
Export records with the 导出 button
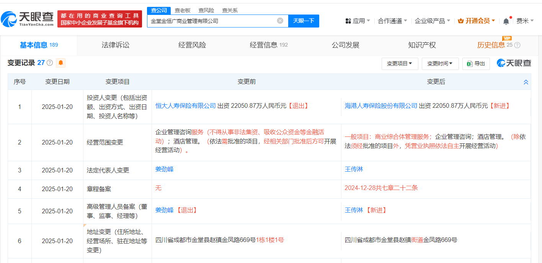pyautogui.click(x=476, y=64)
